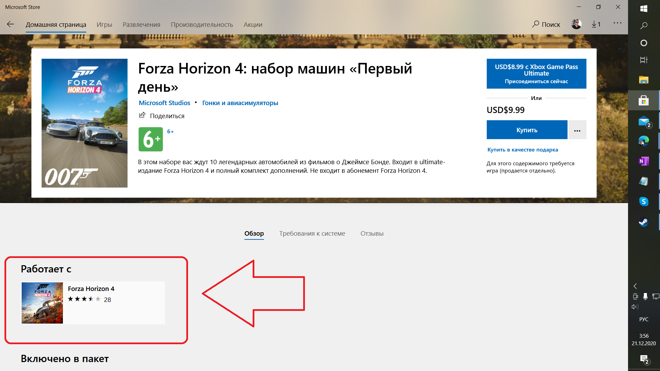Select Microsoft Store taskbar icon

click(644, 100)
